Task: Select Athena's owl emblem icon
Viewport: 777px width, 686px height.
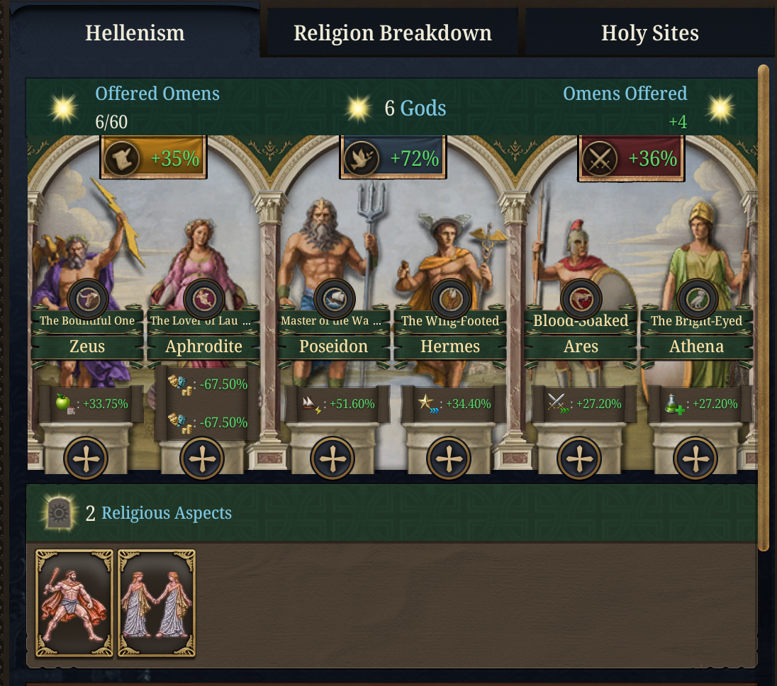Action: coord(697,299)
